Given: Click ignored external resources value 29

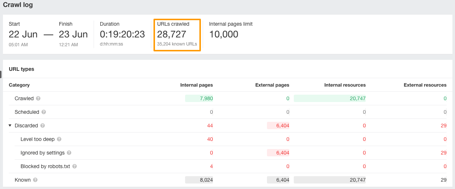Looking at the screenshot, I should point(443,153).
